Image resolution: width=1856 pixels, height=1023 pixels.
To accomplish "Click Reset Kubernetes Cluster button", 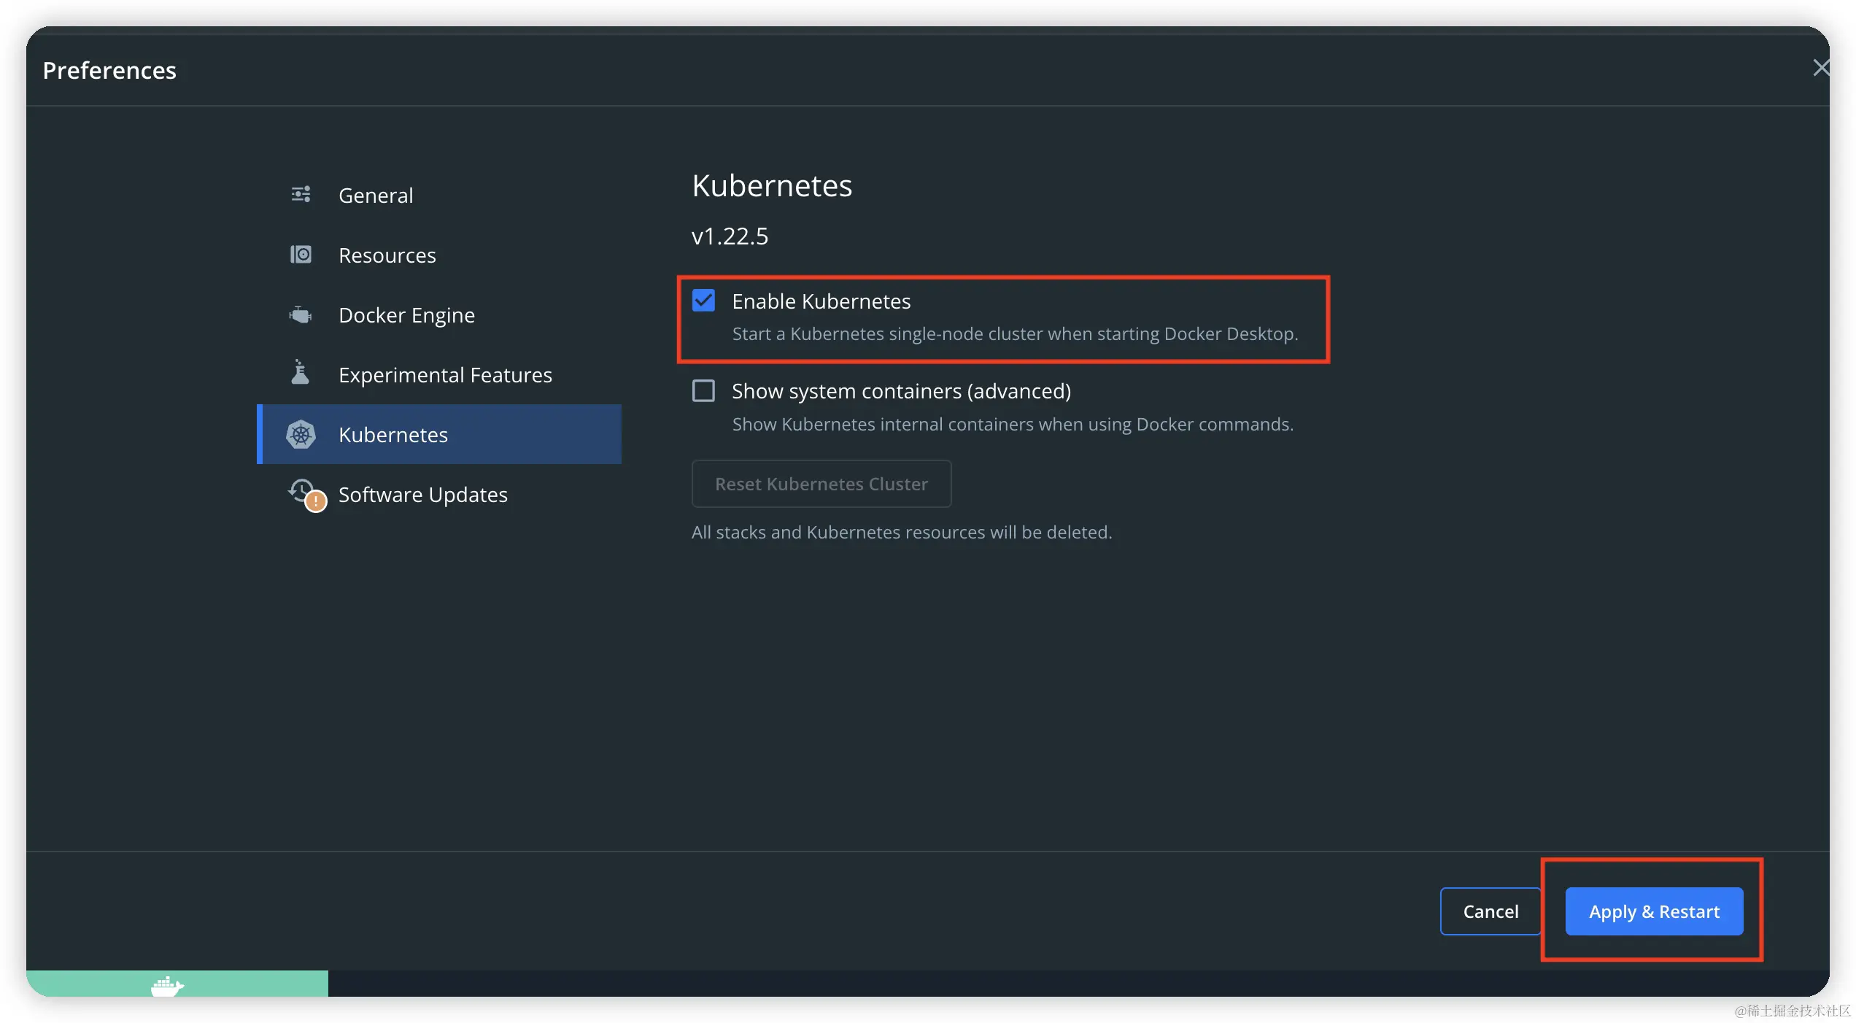I will pyautogui.click(x=821, y=484).
